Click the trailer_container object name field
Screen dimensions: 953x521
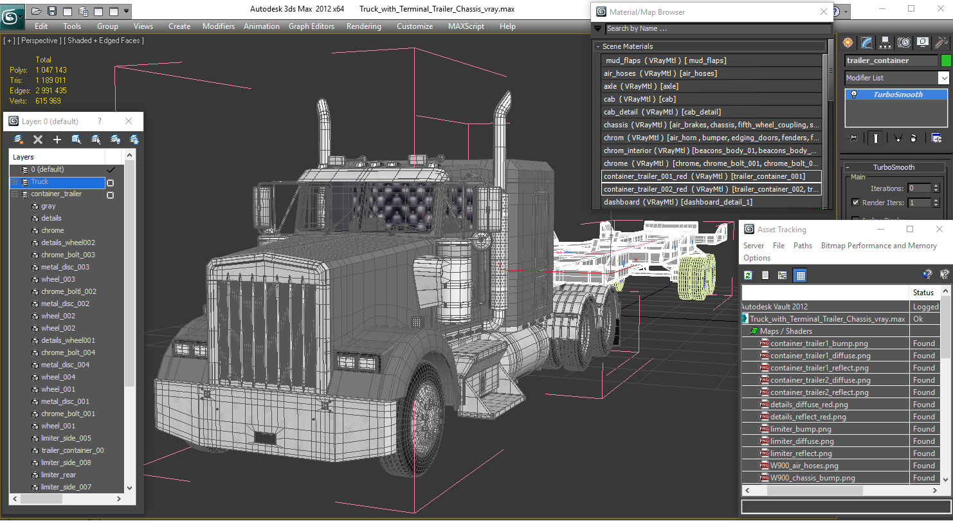[x=891, y=60]
